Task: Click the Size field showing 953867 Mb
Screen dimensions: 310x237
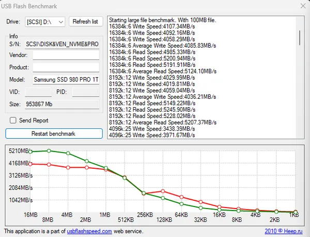Action: pyautogui.click(x=62, y=104)
